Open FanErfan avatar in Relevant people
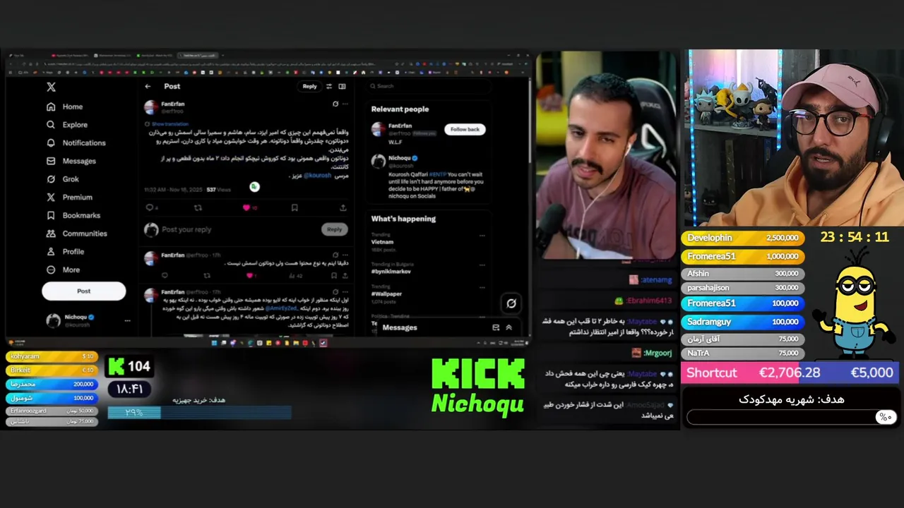The image size is (904, 508). click(379, 129)
